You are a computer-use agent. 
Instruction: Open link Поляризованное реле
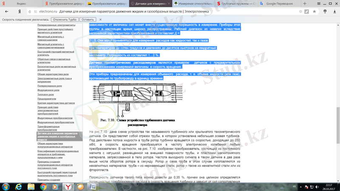pyautogui.click(x=49, y=86)
